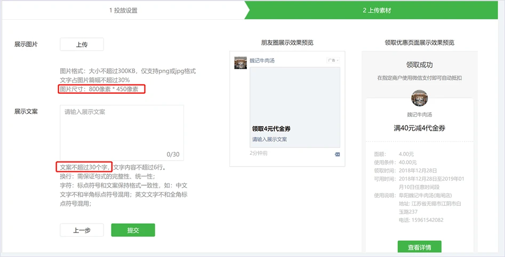
Task: Click the round merchant avatar on coupon page
Action: [x=420, y=98]
